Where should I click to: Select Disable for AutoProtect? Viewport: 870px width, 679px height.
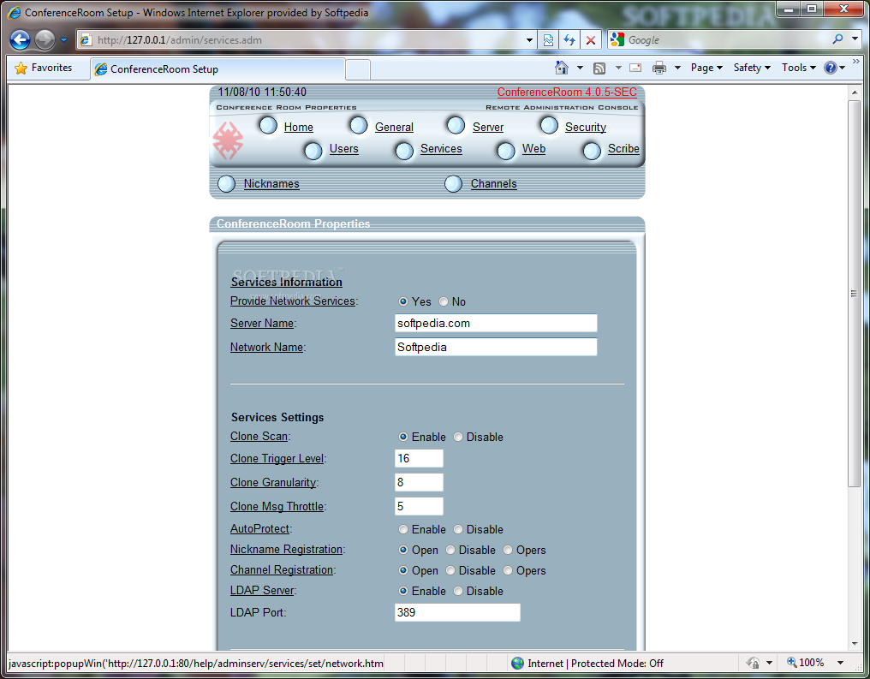pos(458,530)
